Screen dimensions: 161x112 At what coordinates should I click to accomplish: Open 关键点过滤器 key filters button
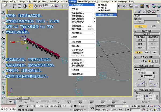[118, 110]
